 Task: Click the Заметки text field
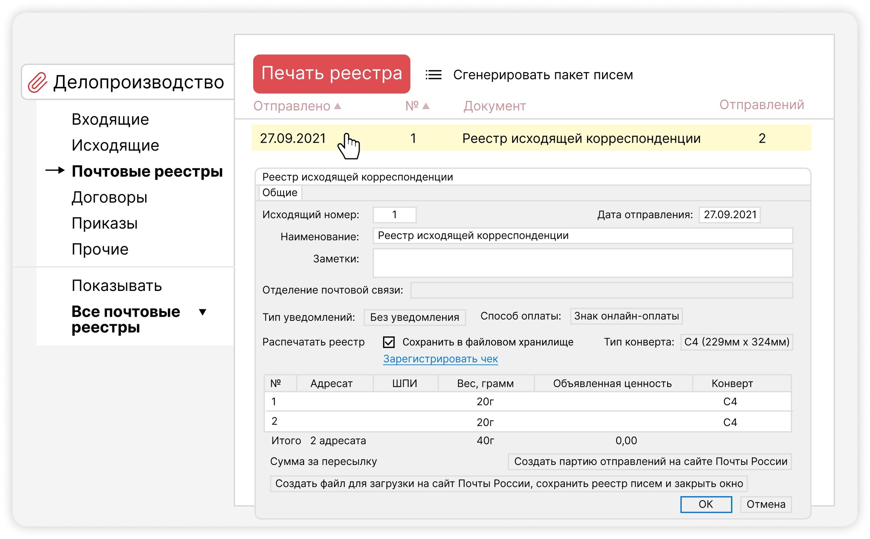pos(582,263)
